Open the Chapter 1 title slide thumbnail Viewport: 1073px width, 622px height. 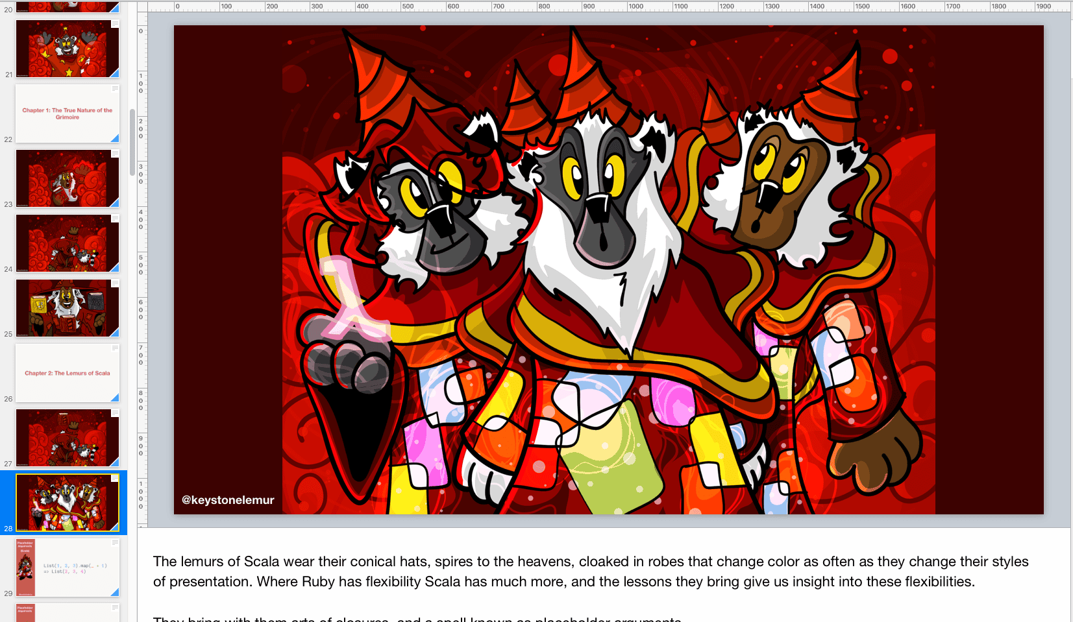click(68, 114)
